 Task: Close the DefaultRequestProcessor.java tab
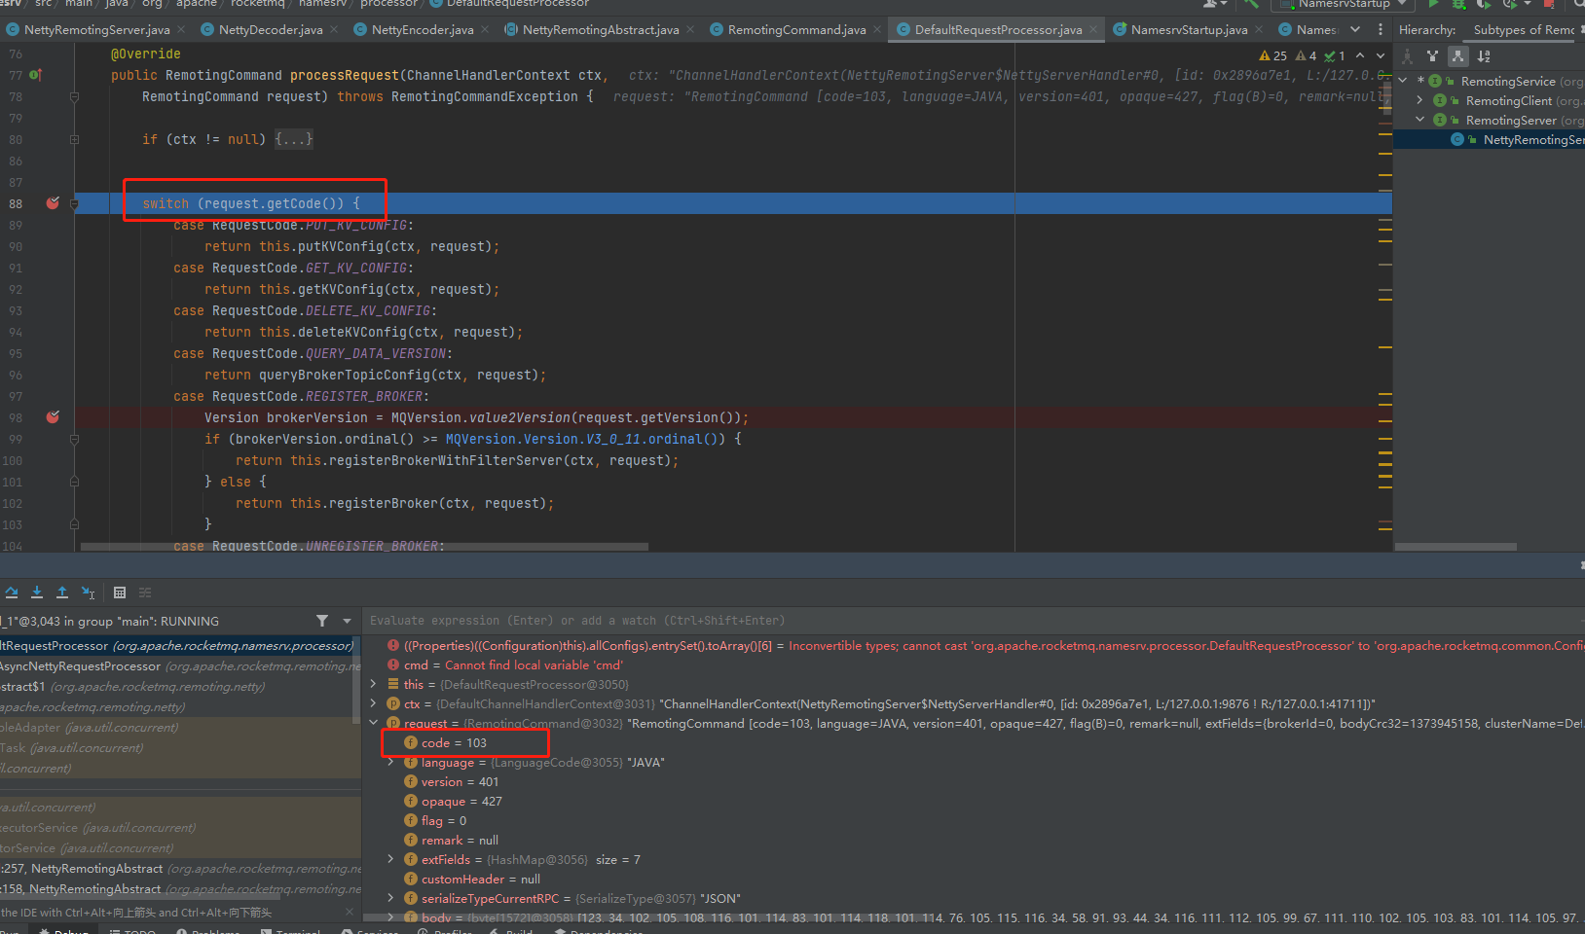[x=1093, y=30]
